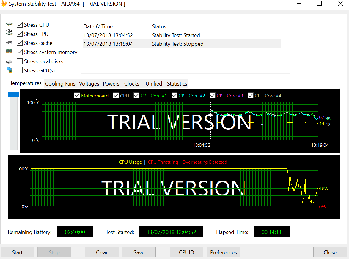This screenshot has height=259, width=349.
Task: Select the Stability Test: Started log row
Action: coord(182,35)
